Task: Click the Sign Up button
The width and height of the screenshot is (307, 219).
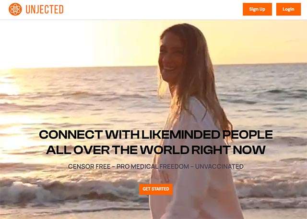Action: pos(257,9)
